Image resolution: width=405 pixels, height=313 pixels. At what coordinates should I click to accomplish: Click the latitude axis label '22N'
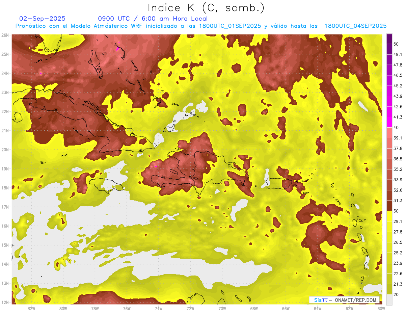click(5, 111)
